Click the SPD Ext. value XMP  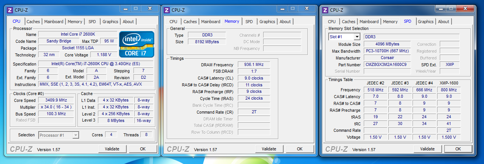click(450, 65)
